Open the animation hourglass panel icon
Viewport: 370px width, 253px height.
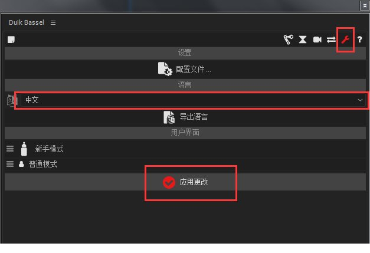click(303, 40)
